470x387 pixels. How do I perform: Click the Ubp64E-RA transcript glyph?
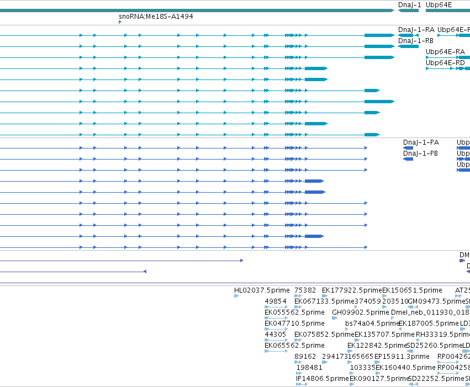[448, 57]
